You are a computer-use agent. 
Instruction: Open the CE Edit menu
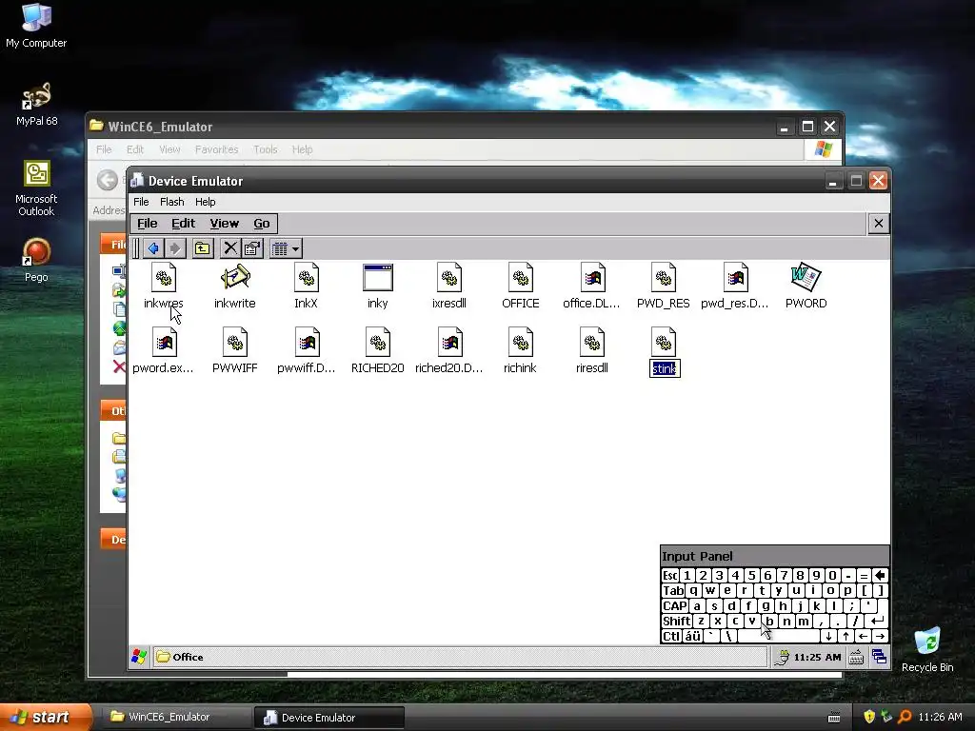pyautogui.click(x=184, y=223)
